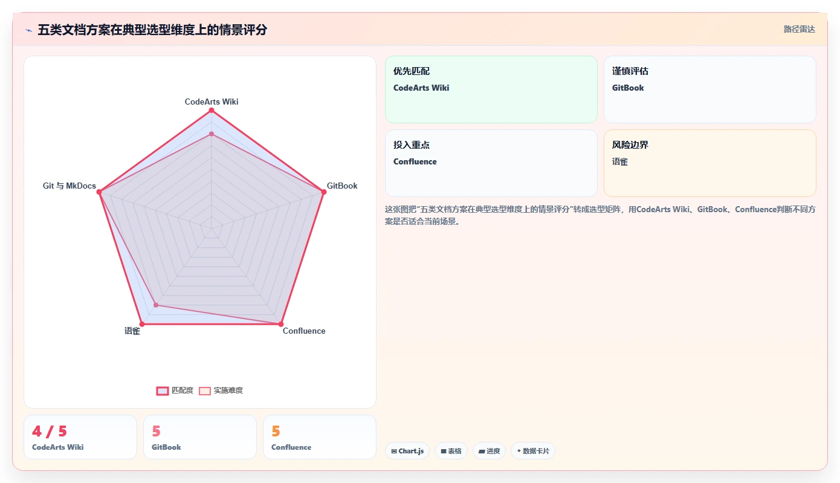Click the 数据卡片 sparkle icon
Viewport: 840px width, 483px height.
(519, 451)
